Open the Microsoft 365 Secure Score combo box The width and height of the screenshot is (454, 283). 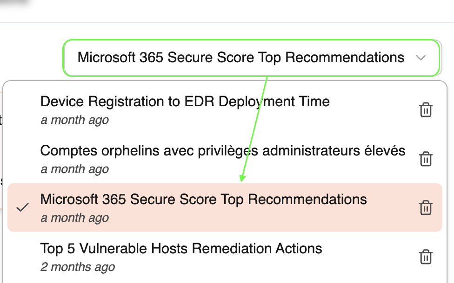pos(251,58)
